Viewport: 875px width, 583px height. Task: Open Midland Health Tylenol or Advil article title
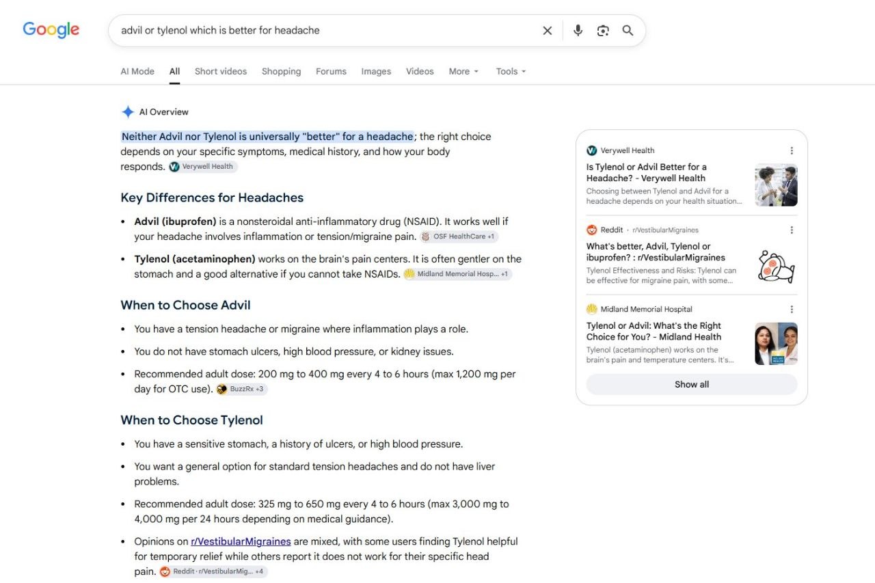pos(654,331)
